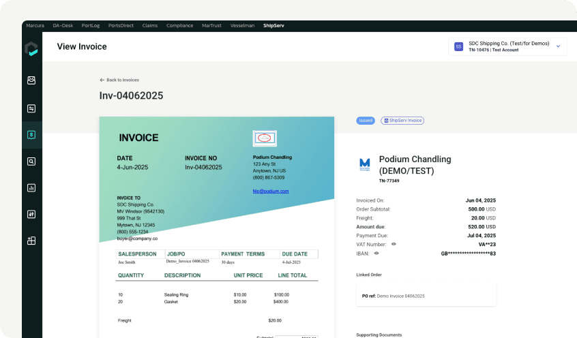The image size is (577, 338).
Task: Click the 30 days payment terms cell
Action: 227,262
